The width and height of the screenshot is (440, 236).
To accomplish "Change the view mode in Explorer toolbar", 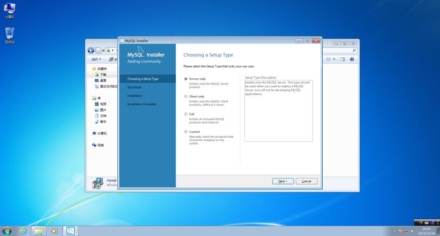I will click(x=329, y=59).
